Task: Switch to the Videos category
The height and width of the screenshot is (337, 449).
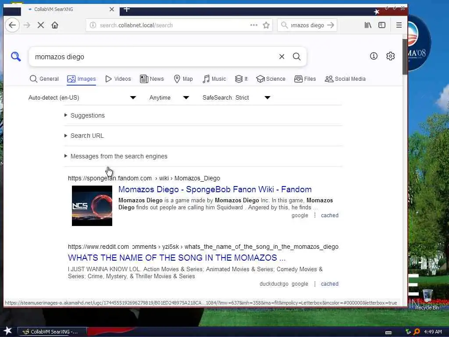Action: point(118,79)
